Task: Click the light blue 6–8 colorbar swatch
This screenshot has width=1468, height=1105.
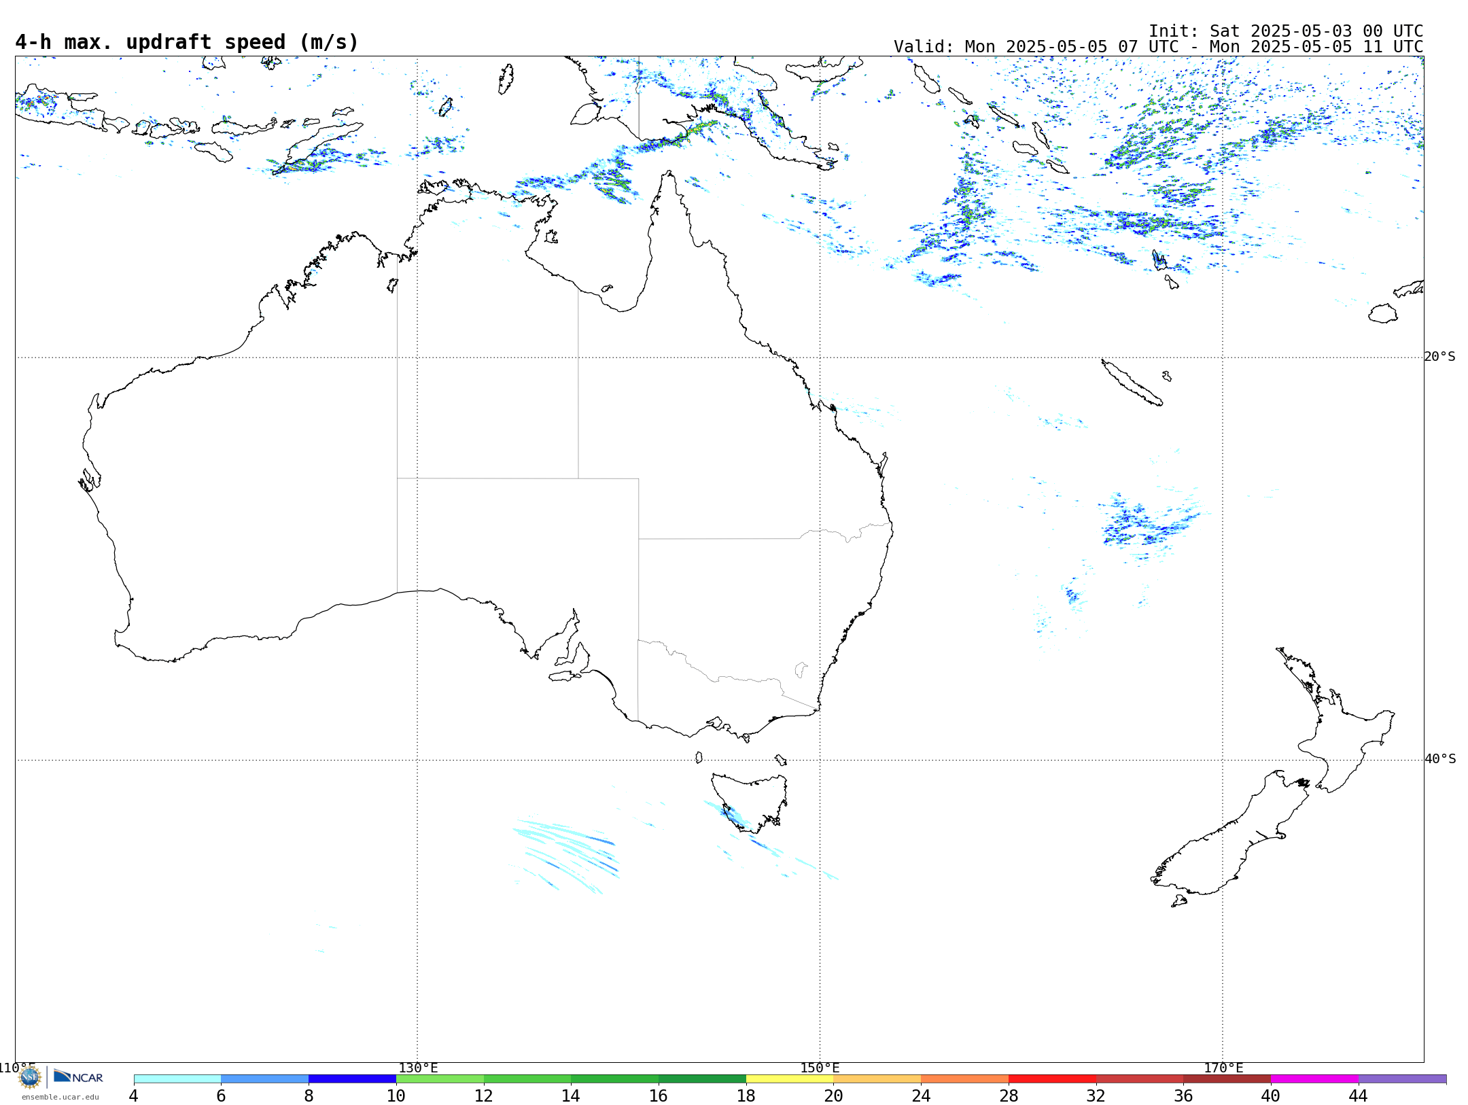Action: 265,1079
